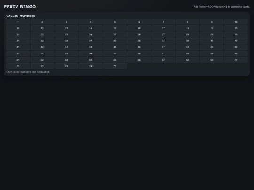Toggle number 24
This screenshot has height=190, width=254.
click(91, 34)
